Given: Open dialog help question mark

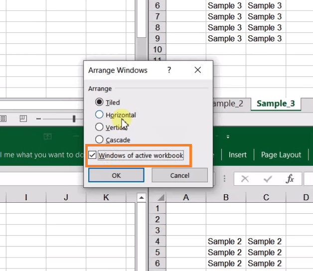Looking at the screenshot, I should coord(169,70).
